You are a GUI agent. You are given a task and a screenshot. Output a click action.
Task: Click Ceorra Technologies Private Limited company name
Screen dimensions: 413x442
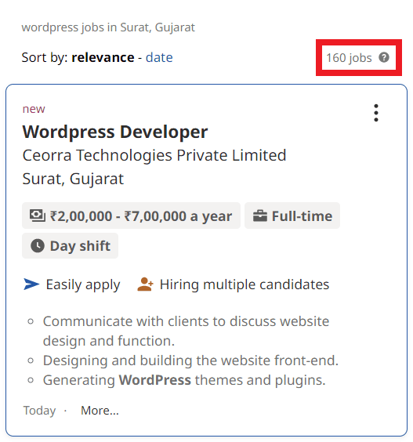tap(154, 155)
